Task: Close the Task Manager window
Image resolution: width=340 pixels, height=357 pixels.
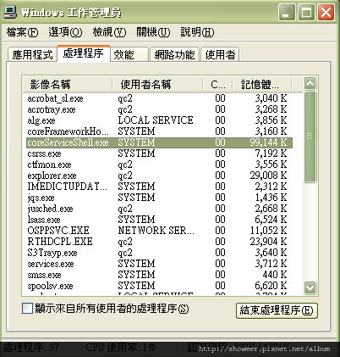Action: pyautogui.click(x=326, y=12)
